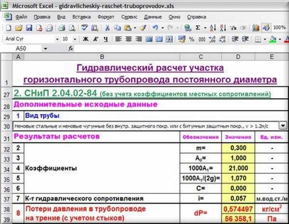Open the Borders dropdown arrow

[265, 40]
